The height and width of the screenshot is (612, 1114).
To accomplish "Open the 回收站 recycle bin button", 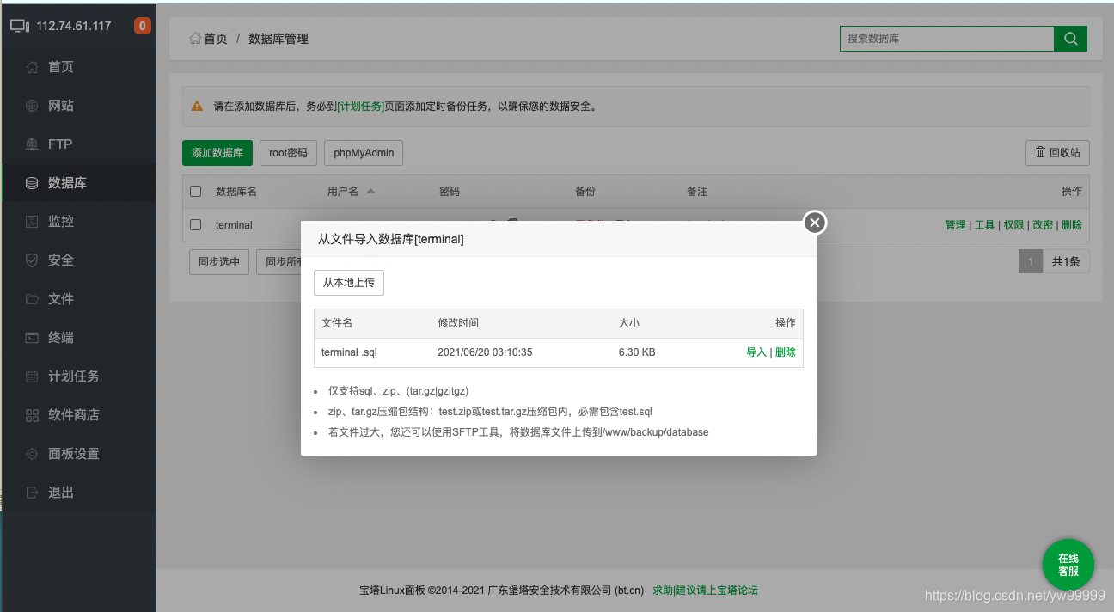I will (1058, 153).
